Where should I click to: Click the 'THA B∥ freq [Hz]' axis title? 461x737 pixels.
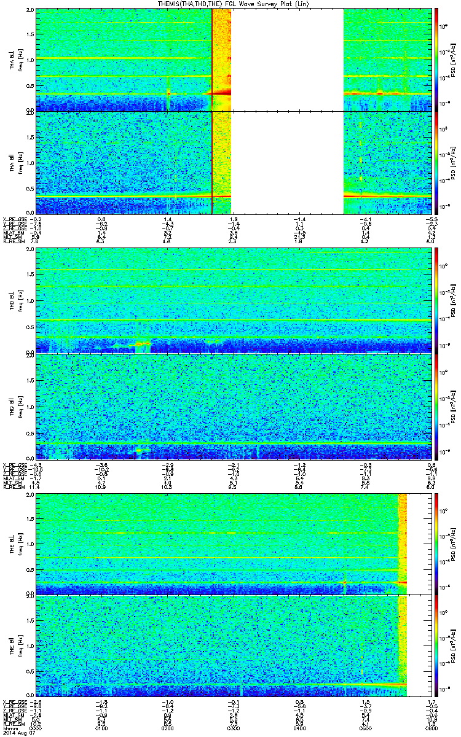[x=16, y=163]
